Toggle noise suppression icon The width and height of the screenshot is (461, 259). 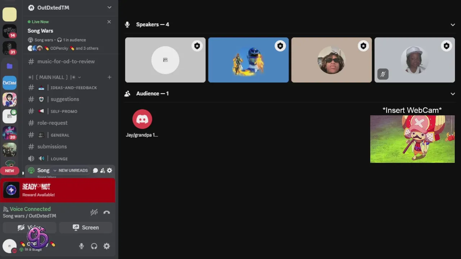click(x=94, y=212)
